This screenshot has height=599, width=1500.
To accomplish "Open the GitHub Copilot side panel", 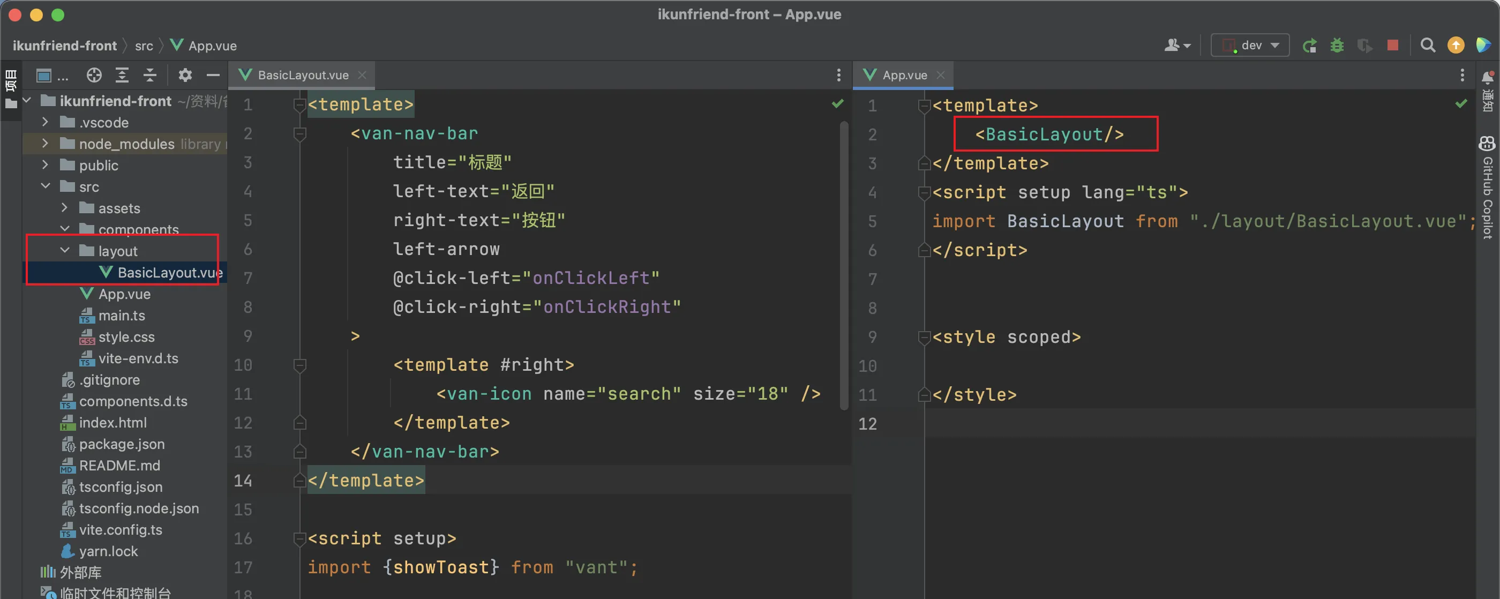I will (x=1487, y=188).
